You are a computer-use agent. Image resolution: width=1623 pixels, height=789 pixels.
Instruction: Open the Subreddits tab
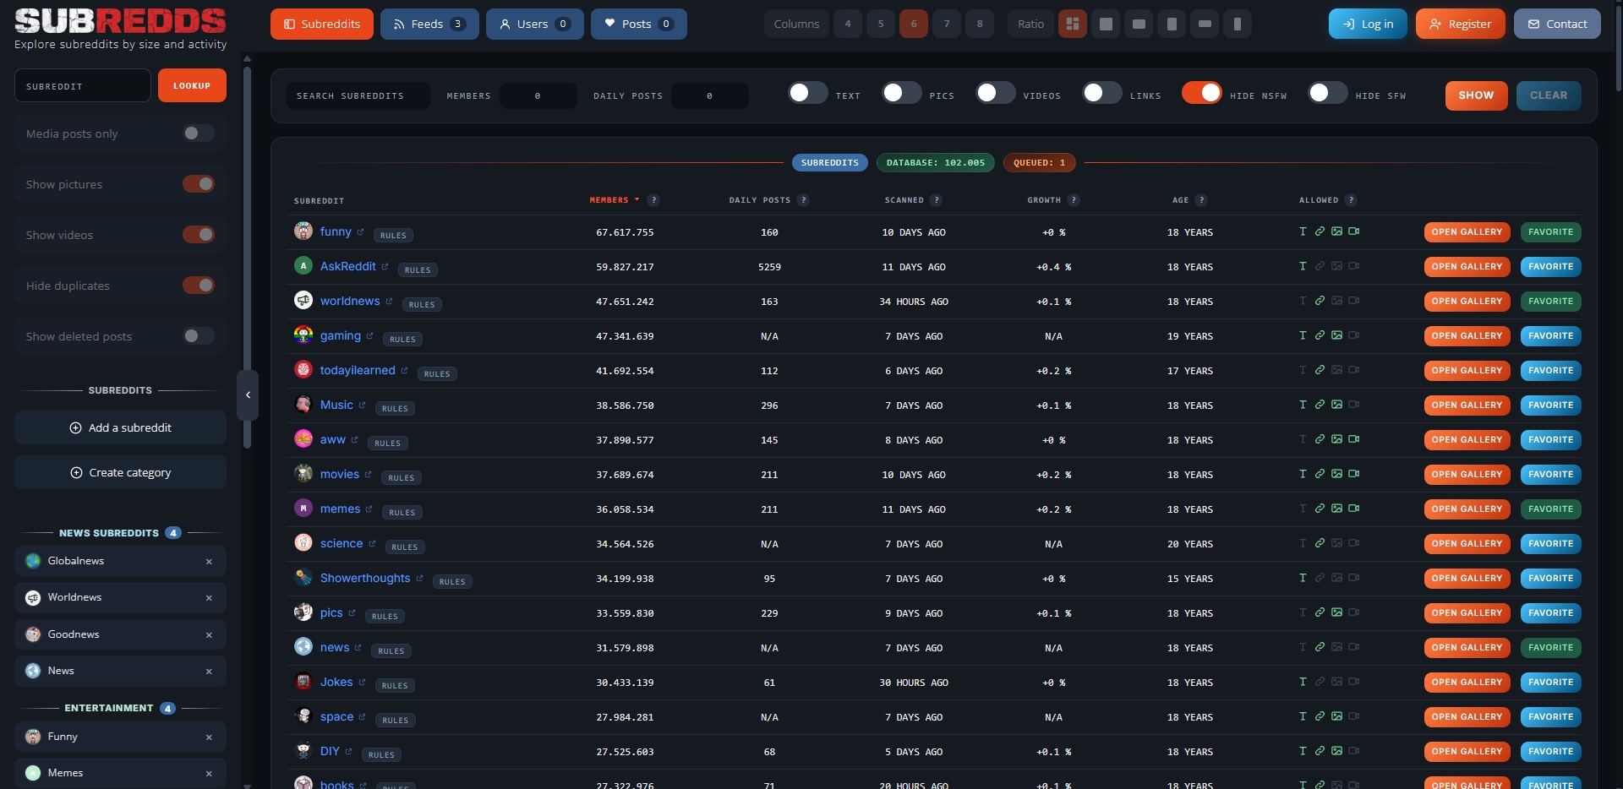tap(322, 24)
